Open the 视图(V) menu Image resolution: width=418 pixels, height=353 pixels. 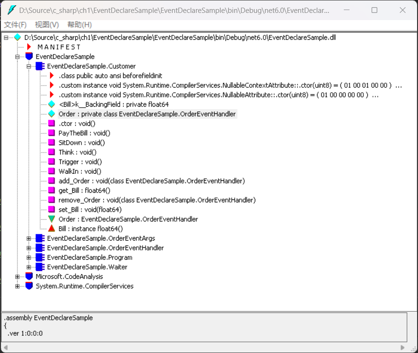point(46,25)
